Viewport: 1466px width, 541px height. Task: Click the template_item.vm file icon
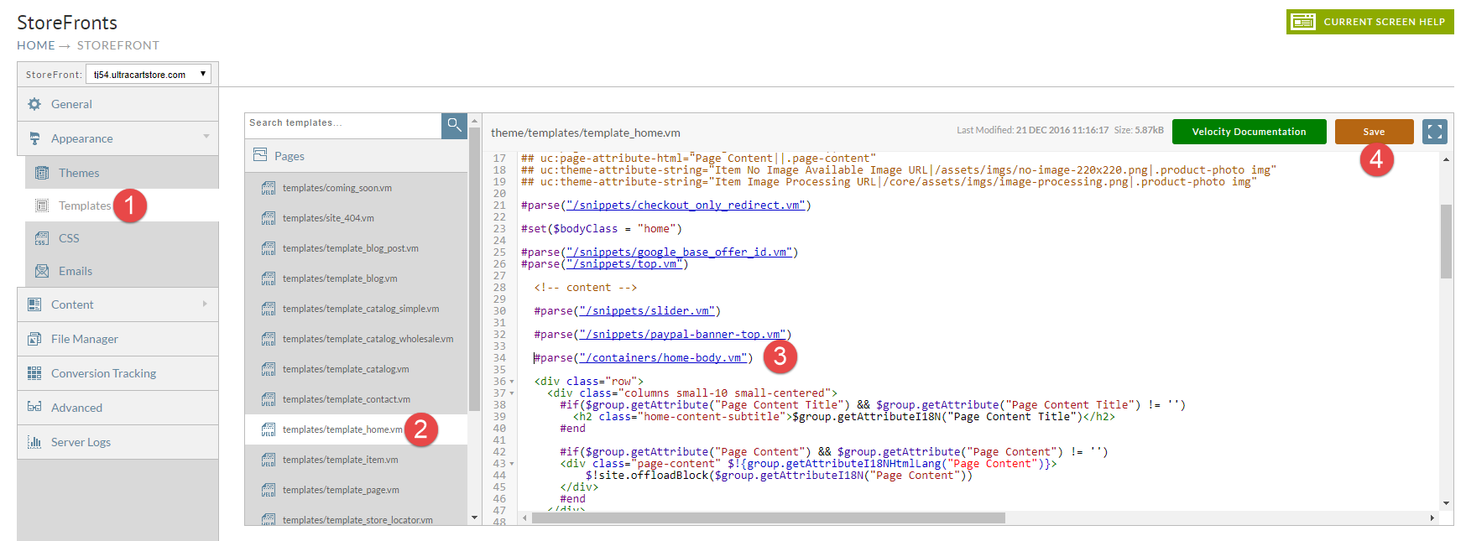(x=269, y=460)
